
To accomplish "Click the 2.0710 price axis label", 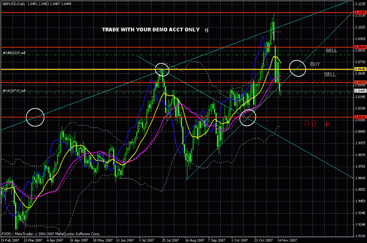I will tap(360, 62).
